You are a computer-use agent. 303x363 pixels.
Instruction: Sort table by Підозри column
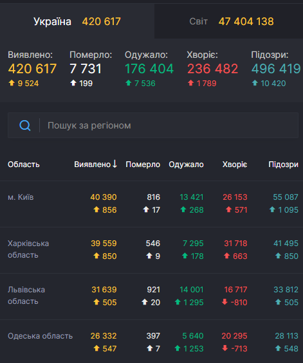[x=283, y=164]
